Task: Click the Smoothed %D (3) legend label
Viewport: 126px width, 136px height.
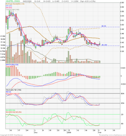Action: [13, 94]
